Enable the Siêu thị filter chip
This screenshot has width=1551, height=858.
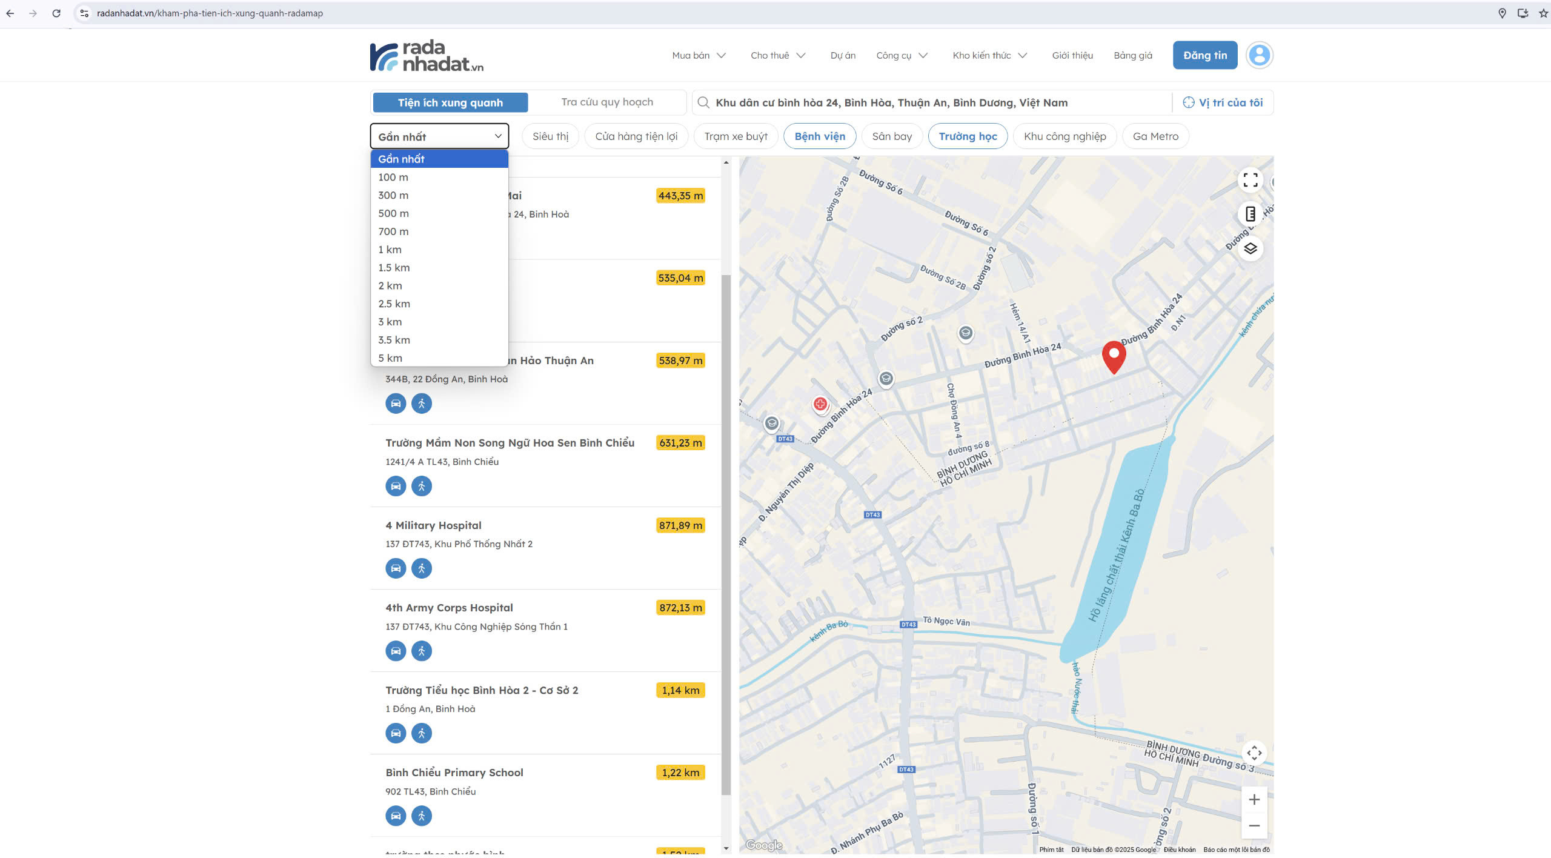point(550,136)
